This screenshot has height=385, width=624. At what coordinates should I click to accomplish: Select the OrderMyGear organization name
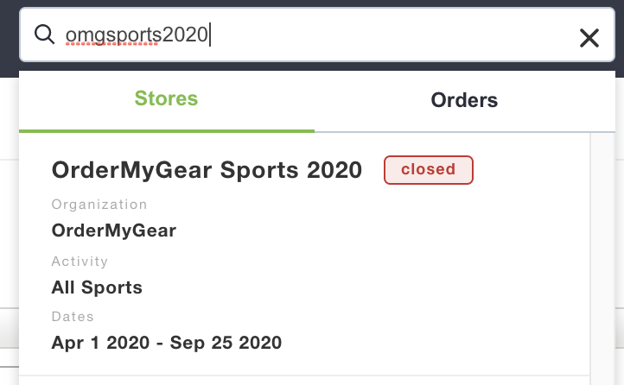pos(114,230)
